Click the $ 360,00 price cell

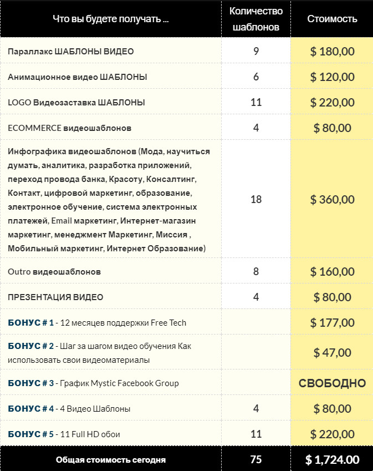tap(332, 200)
